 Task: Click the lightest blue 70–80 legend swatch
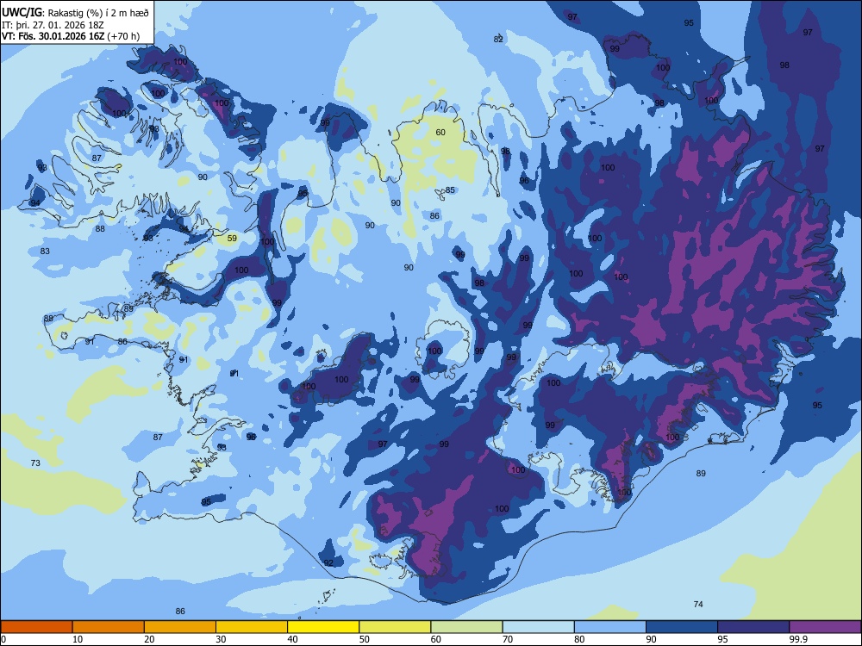point(539,627)
